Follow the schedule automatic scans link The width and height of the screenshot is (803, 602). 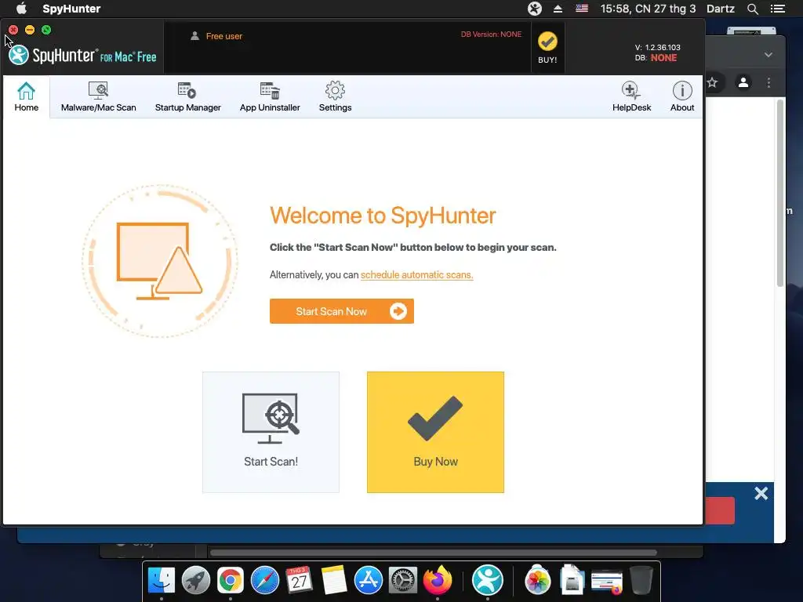417,275
